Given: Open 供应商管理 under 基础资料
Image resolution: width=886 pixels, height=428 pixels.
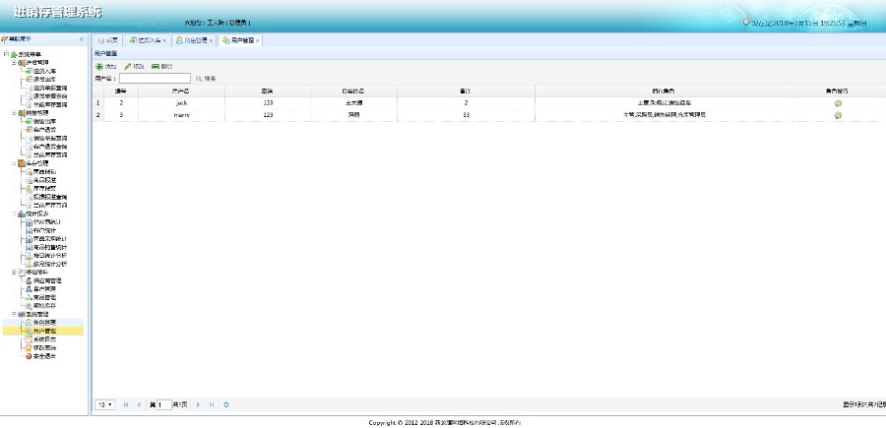Looking at the screenshot, I should click(x=47, y=280).
